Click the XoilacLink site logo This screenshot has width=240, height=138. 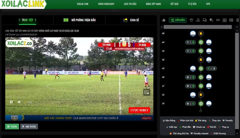(23, 4)
